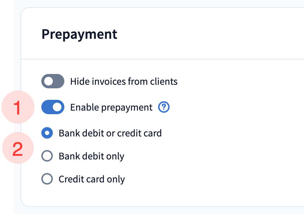Select the Bank debit or credit card radio
The height and width of the screenshot is (214, 304).
click(x=47, y=133)
